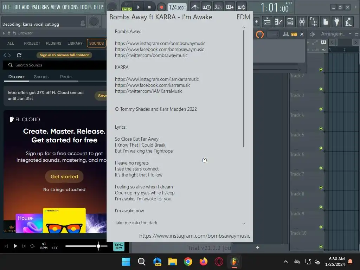Click the preview previous-track icon
The height and width of the screenshot is (270, 360).
(6, 246)
